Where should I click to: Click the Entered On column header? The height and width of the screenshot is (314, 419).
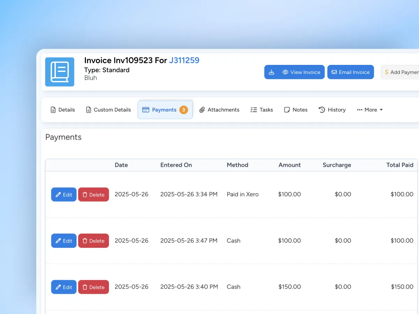(176, 165)
